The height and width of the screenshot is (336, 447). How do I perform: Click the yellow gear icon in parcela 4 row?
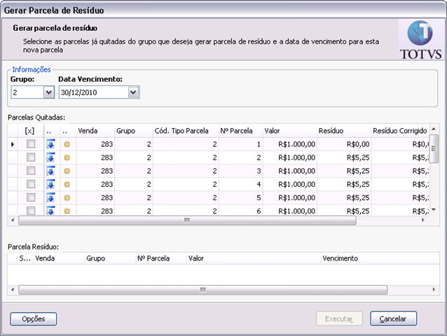point(67,185)
